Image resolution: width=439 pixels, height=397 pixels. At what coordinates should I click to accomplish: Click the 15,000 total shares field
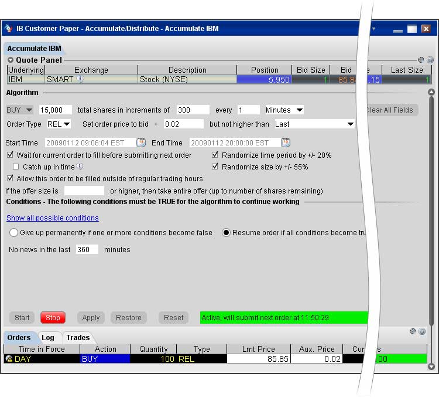(56, 110)
